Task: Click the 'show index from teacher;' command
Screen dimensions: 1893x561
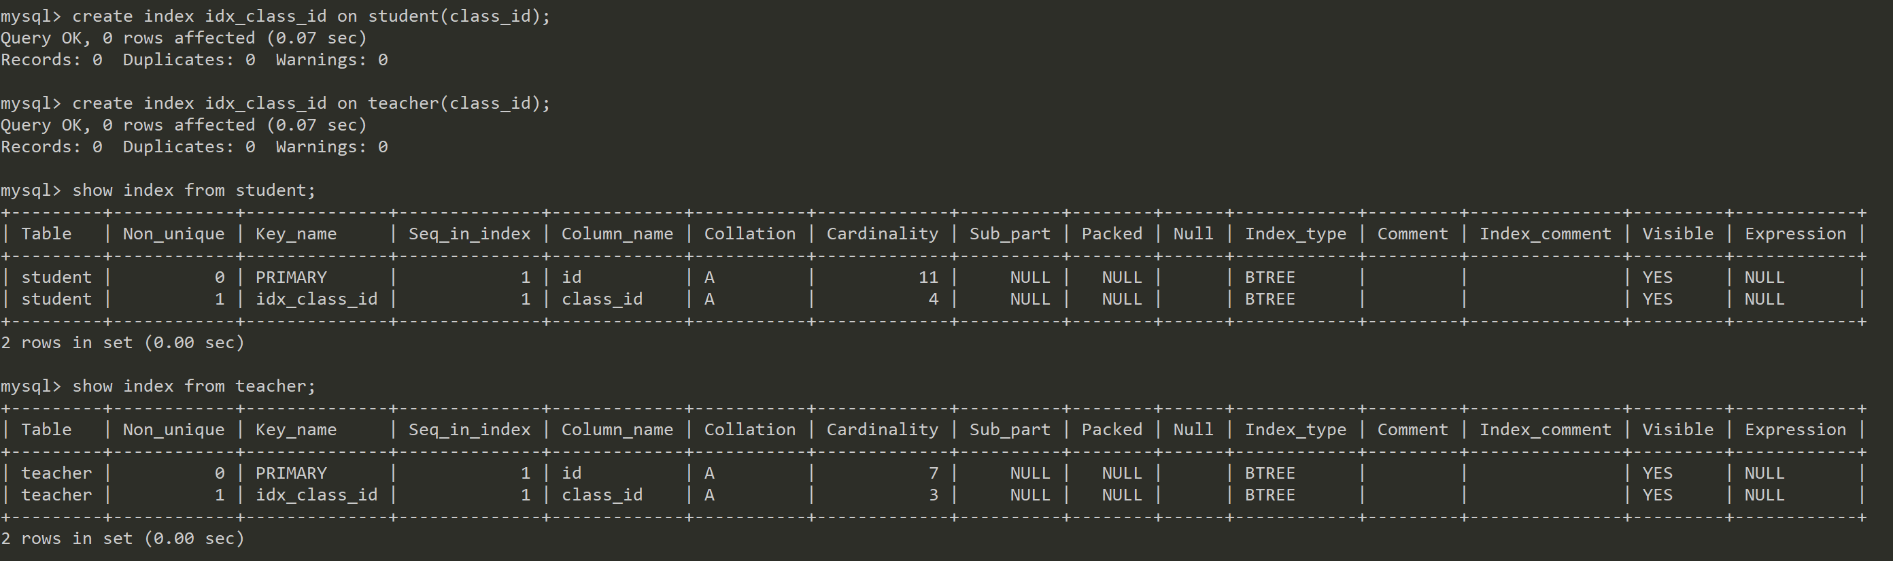Action: (x=193, y=386)
